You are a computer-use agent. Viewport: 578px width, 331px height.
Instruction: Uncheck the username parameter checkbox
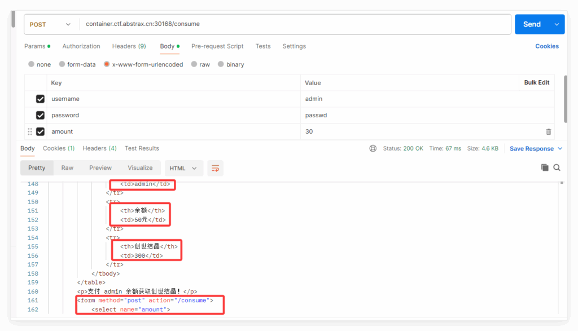coord(40,99)
